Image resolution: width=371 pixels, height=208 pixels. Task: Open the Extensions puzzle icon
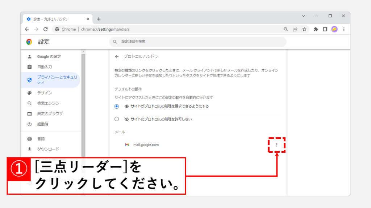pyautogui.click(x=316, y=29)
